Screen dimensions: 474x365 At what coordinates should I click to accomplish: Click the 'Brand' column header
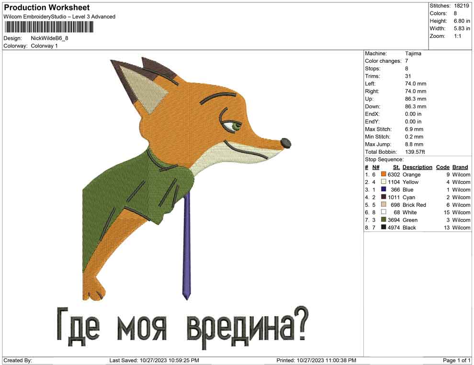pos(460,167)
